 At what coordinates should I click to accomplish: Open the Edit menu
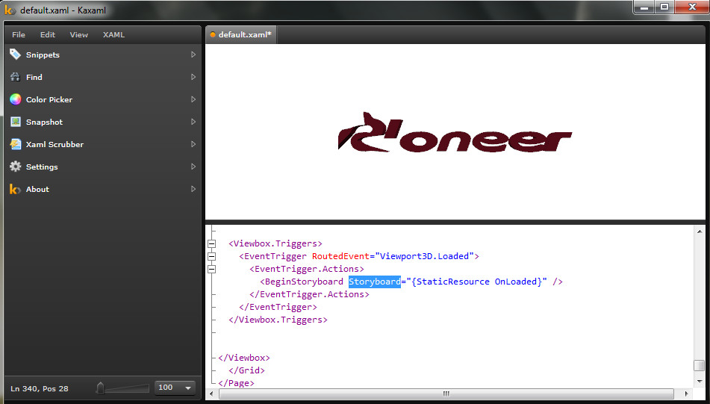point(48,35)
